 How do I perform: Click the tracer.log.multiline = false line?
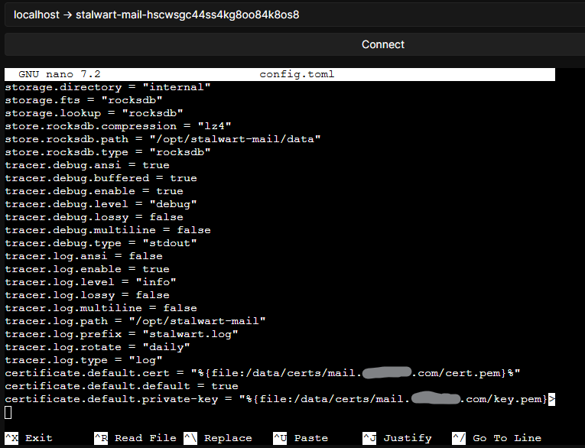(101, 308)
